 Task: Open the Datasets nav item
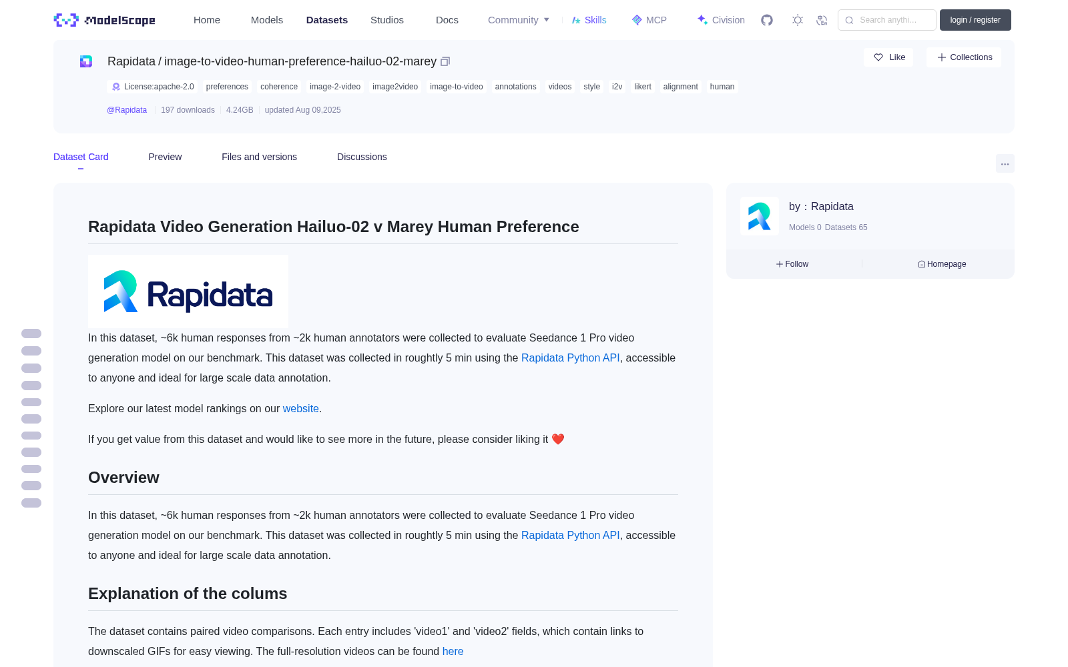[327, 20]
